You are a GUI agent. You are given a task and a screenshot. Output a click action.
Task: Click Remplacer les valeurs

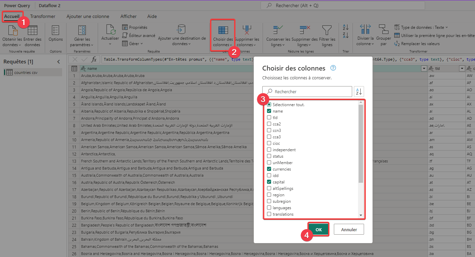417,44
